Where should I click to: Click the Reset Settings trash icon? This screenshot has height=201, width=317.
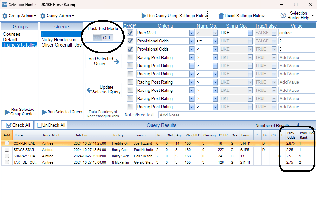(x=221, y=16)
